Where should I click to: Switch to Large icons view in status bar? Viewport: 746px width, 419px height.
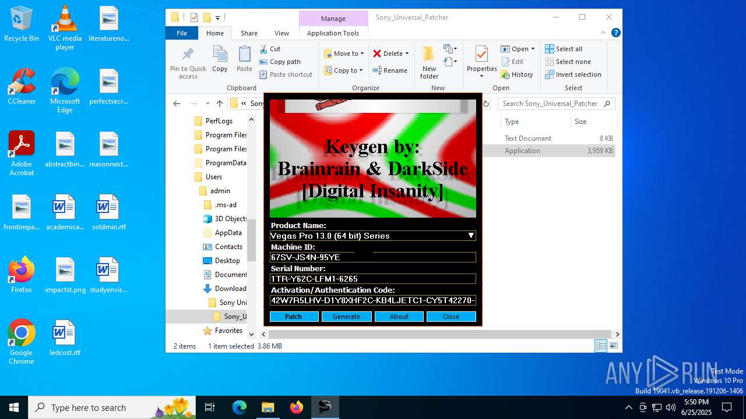coord(613,346)
